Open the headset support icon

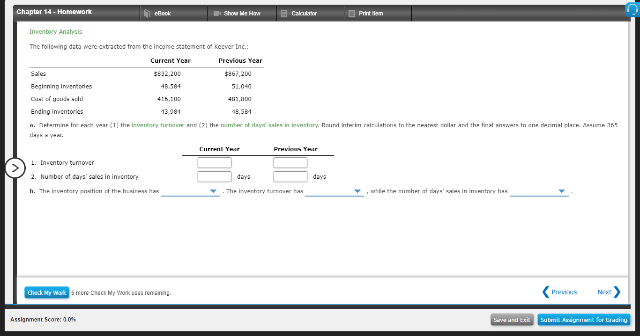point(633,10)
